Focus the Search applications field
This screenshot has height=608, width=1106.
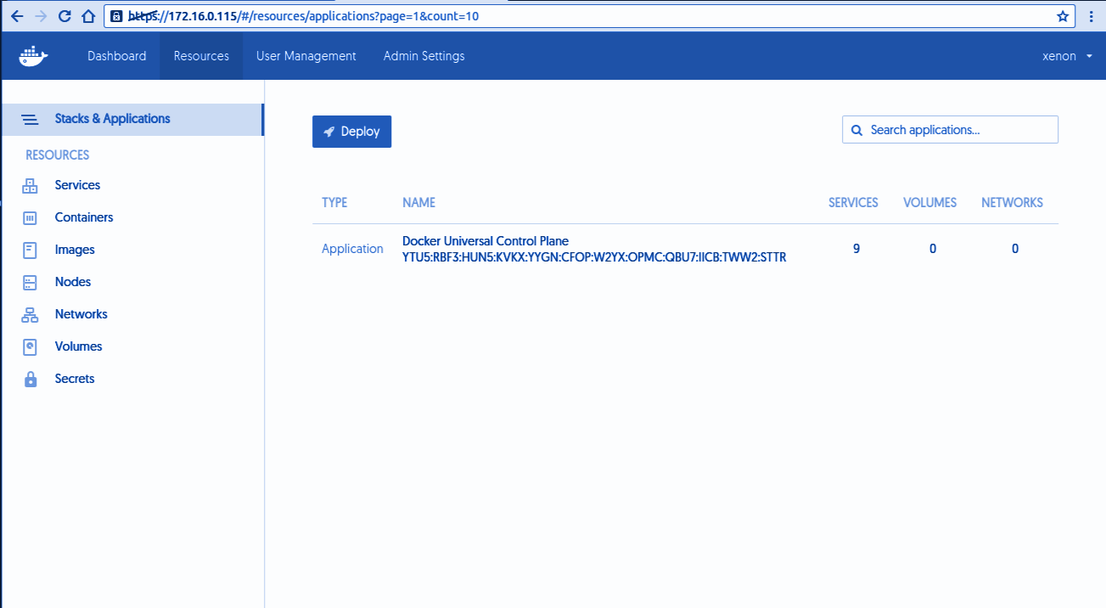[x=950, y=130]
